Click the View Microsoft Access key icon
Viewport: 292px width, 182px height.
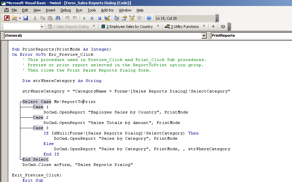[7, 18]
